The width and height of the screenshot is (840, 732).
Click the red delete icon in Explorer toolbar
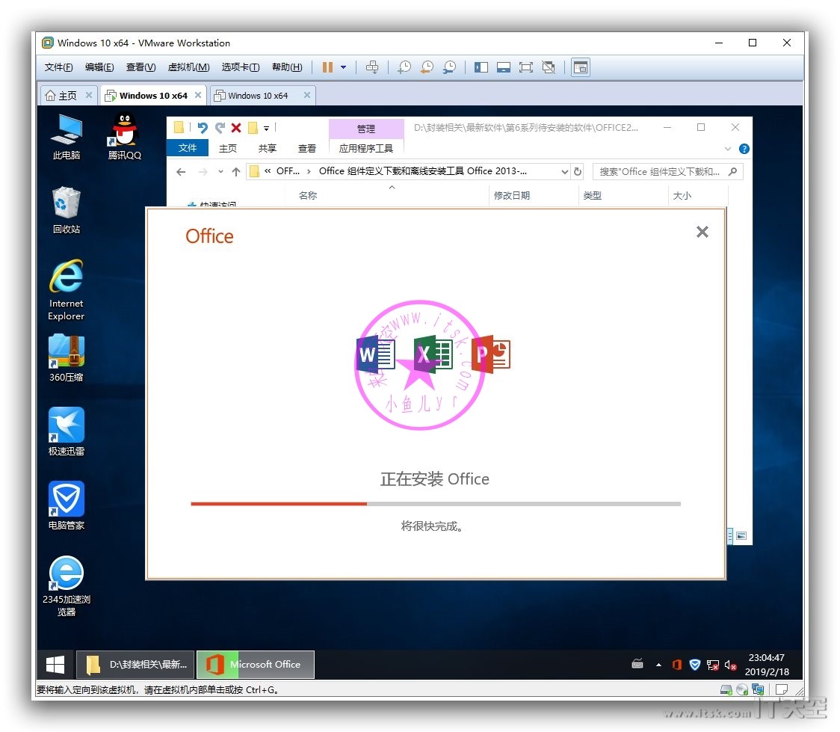pyautogui.click(x=235, y=128)
